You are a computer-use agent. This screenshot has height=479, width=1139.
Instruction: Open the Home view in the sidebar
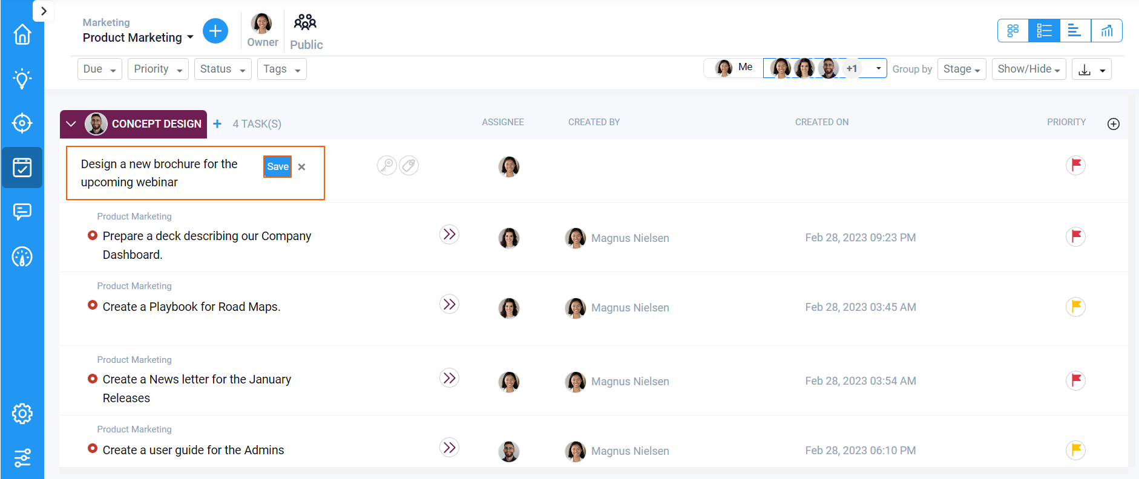coord(22,34)
